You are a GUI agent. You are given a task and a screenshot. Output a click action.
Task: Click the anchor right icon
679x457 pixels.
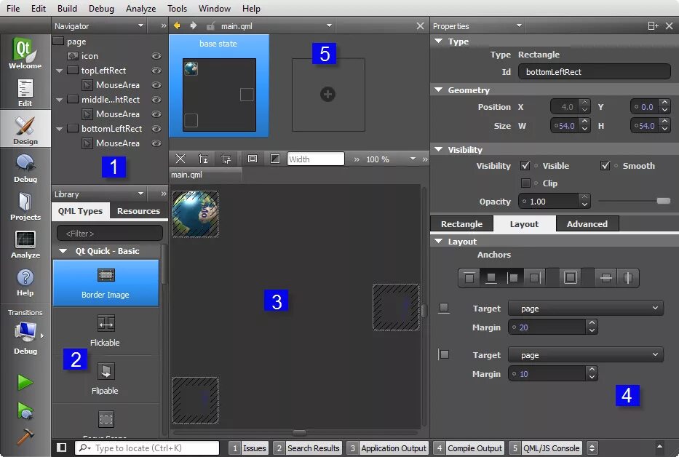[x=535, y=277]
